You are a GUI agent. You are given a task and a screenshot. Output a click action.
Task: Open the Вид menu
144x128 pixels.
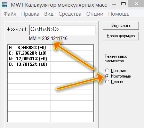coord(49,14)
